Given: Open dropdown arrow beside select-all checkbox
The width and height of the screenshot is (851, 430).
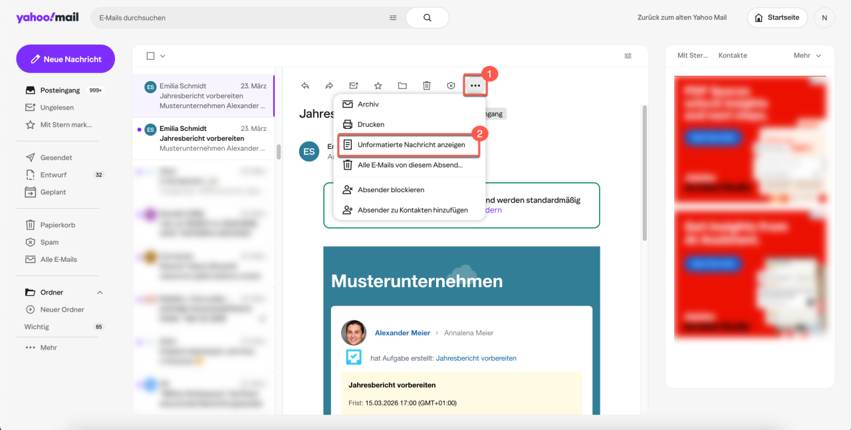Looking at the screenshot, I should click(163, 56).
